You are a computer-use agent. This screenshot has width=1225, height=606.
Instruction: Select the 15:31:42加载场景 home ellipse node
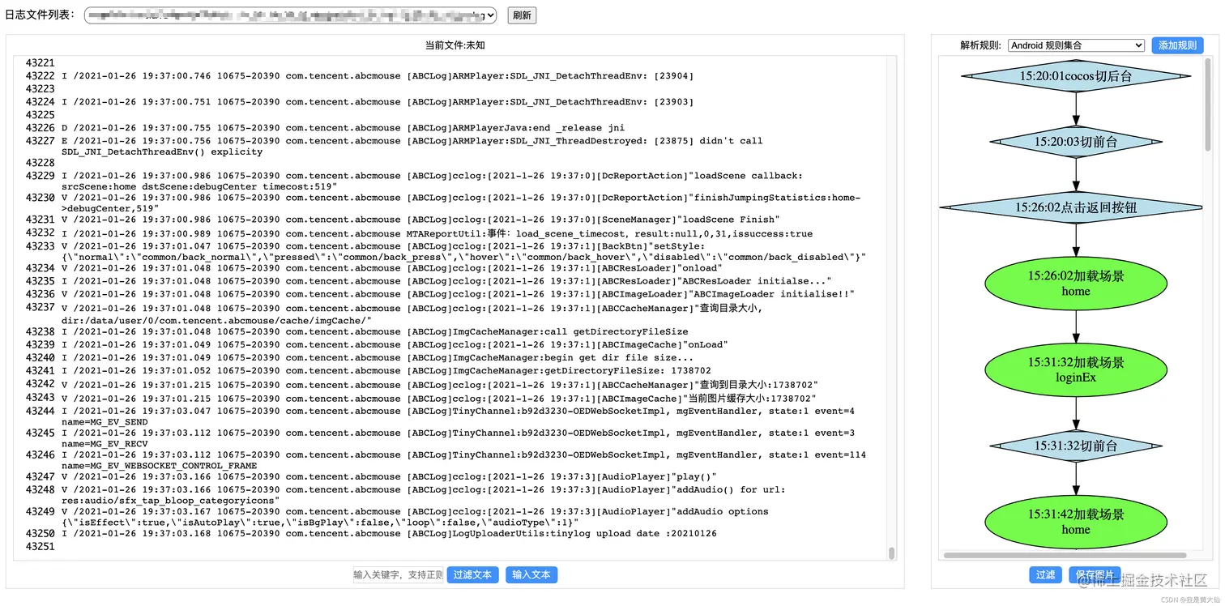point(1076,521)
